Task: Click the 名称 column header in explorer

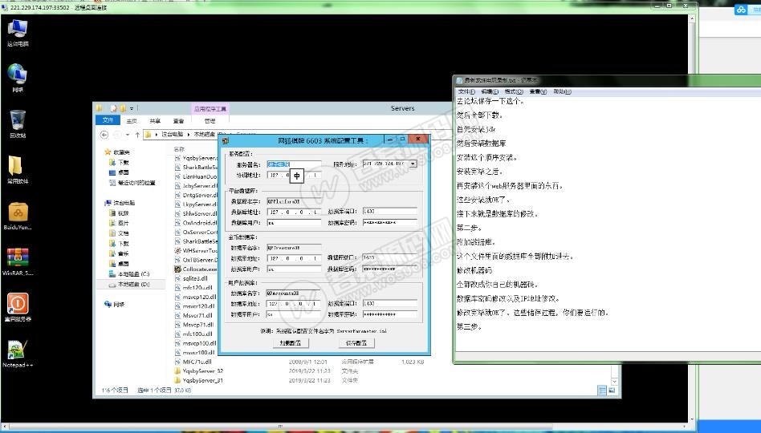Action: pyautogui.click(x=179, y=149)
